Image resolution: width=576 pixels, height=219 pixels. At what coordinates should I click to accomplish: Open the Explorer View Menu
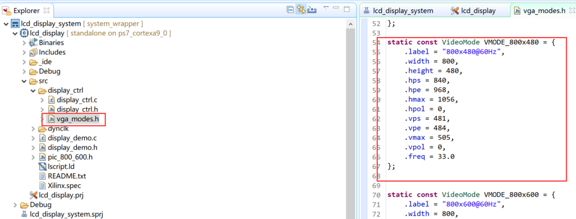tap(326, 8)
